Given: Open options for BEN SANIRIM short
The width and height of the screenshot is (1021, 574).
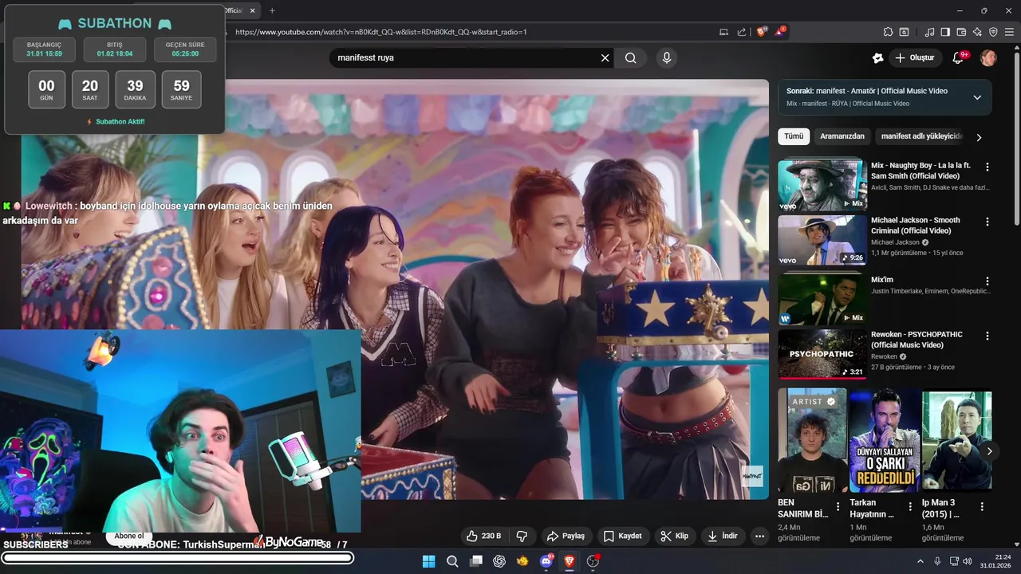Looking at the screenshot, I should (x=838, y=506).
